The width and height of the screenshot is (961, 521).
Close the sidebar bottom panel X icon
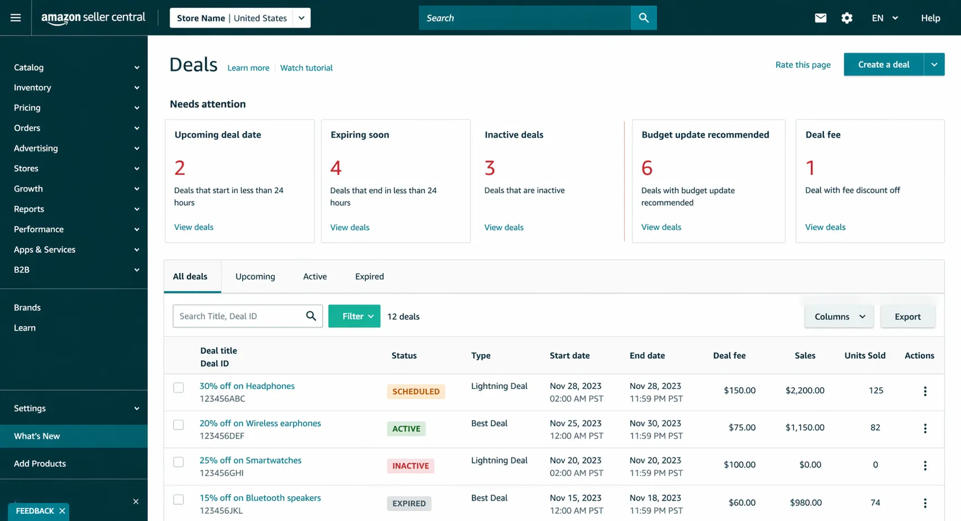[135, 501]
